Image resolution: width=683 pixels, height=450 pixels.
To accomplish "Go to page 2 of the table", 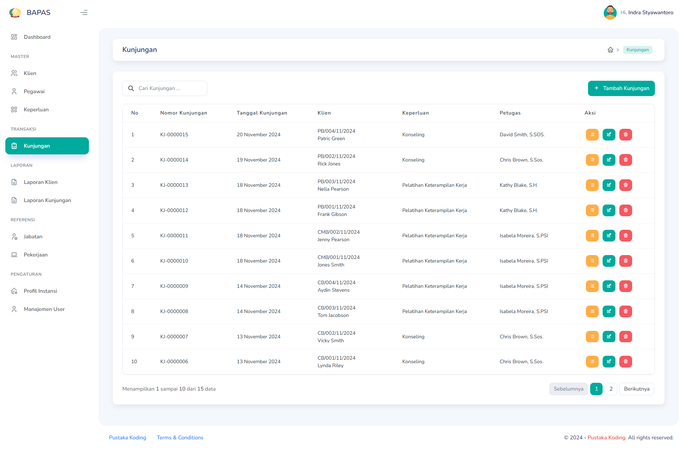I will [611, 389].
